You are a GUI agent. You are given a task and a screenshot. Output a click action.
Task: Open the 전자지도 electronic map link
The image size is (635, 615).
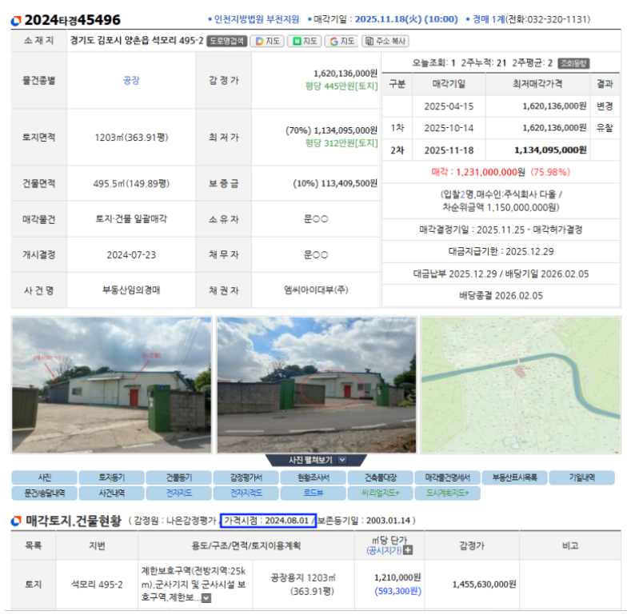[x=178, y=493]
